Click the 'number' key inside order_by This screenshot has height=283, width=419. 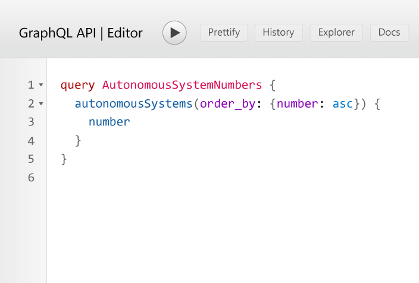pos(298,103)
